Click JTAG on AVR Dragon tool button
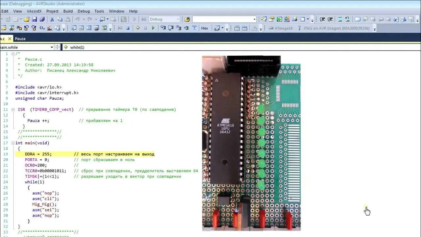This screenshot has height=237, width=421. [x=333, y=28]
